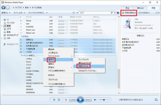Screen dimensions: 161x105
Task: Sort by the アルバム column header
Action: point(96,17)
